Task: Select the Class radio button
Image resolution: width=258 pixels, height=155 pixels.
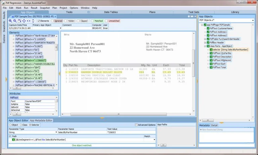Action: pyautogui.click(x=21, y=125)
